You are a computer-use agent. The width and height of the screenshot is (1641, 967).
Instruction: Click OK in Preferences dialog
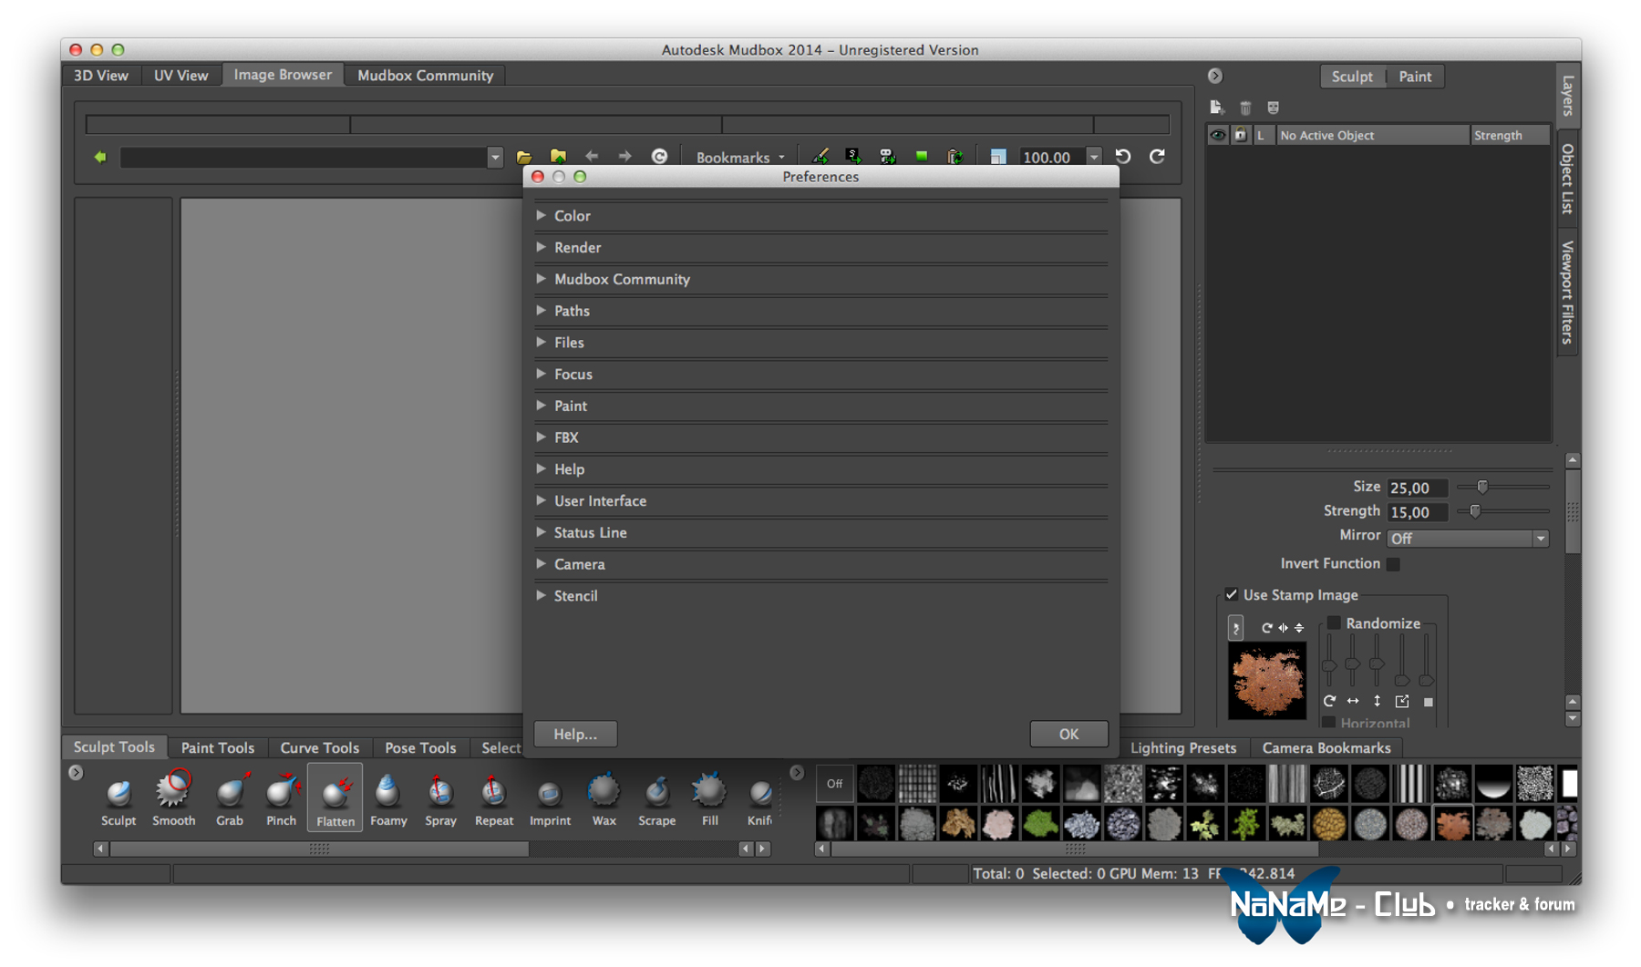(x=1068, y=734)
